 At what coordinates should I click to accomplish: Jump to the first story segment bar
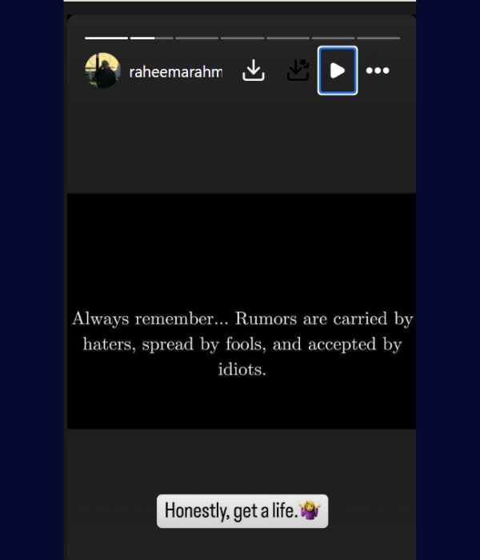click(x=106, y=38)
